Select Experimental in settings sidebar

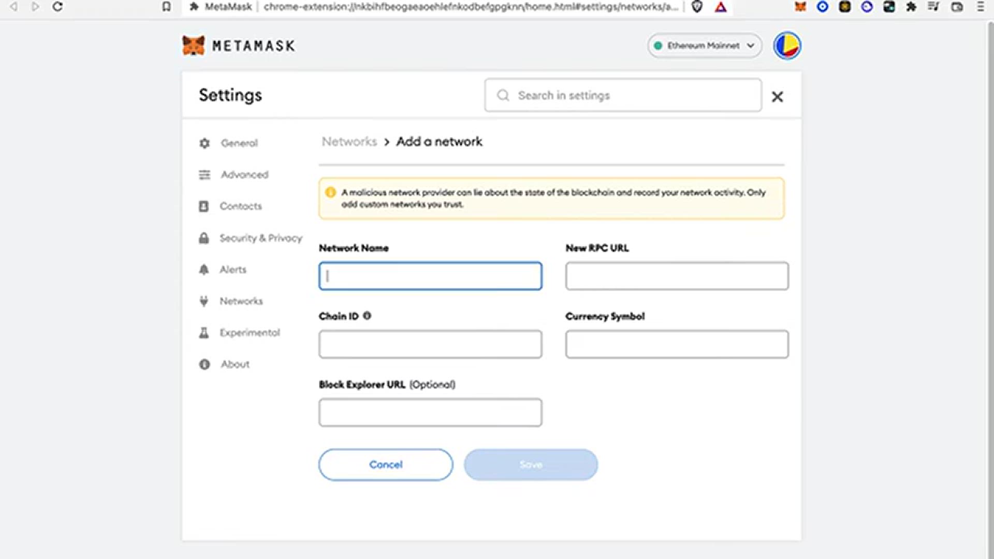pyautogui.click(x=250, y=332)
